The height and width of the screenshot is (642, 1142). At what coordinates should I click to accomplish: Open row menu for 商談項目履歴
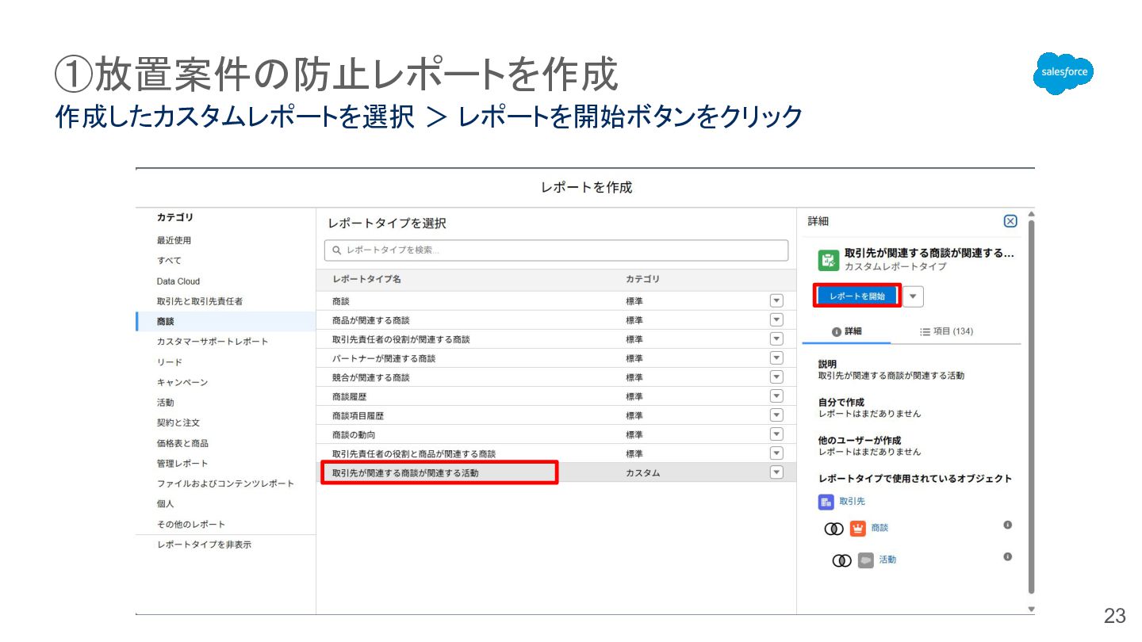click(776, 415)
